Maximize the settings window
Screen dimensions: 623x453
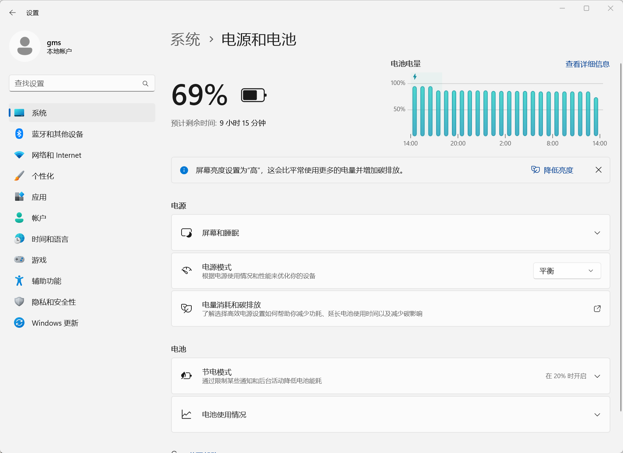[x=586, y=8]
